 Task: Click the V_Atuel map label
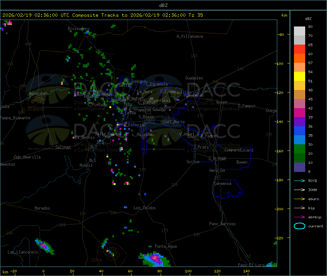click(187, 134)
